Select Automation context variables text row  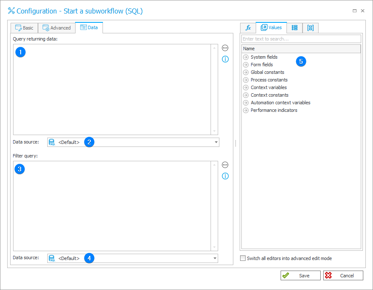(x=281, y=103)
